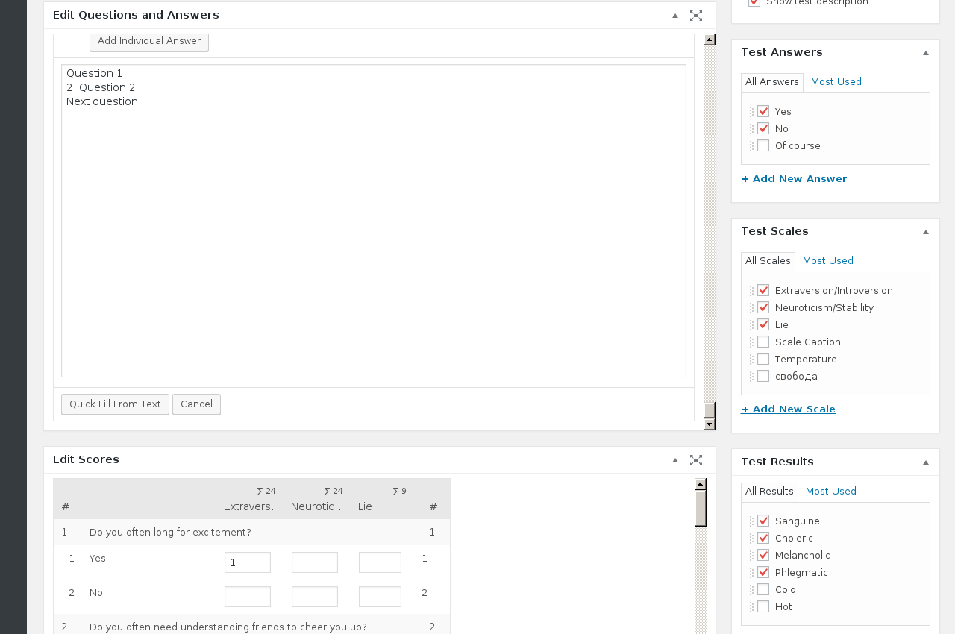Image resolution: width=955 pixels, height=634 pixels.
Task: Click the drag handle beside Hot
Action: point(751,607)
